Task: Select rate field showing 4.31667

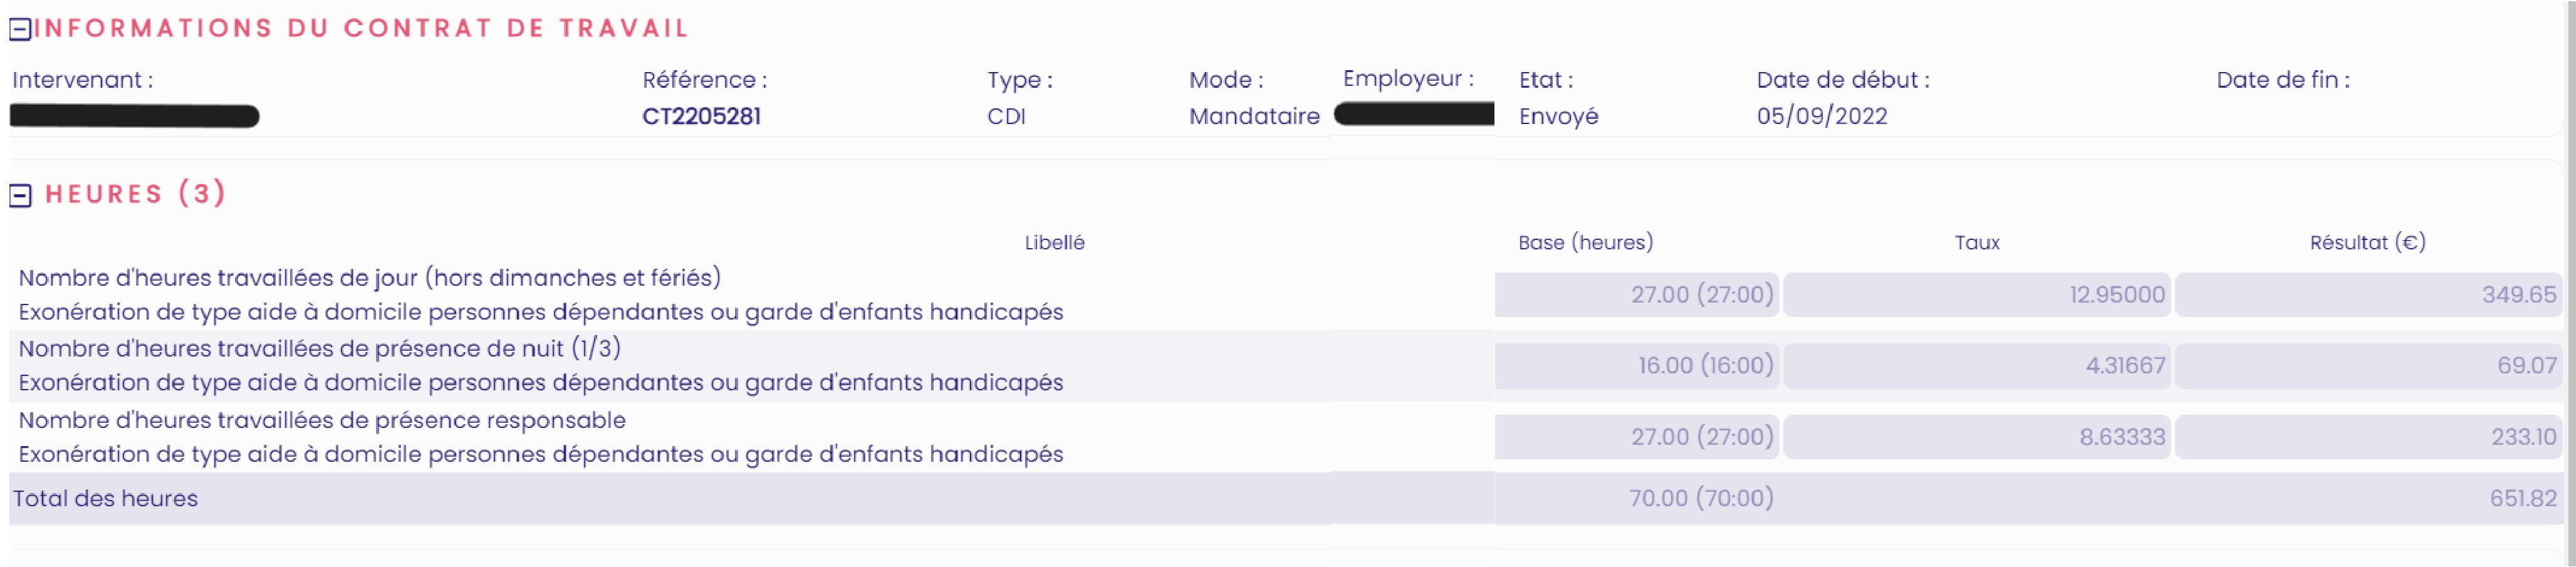Action: [1976, 366]
